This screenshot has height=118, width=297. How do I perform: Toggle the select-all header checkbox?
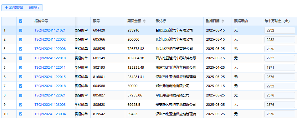pyautogui.click(x=21, y=21)
